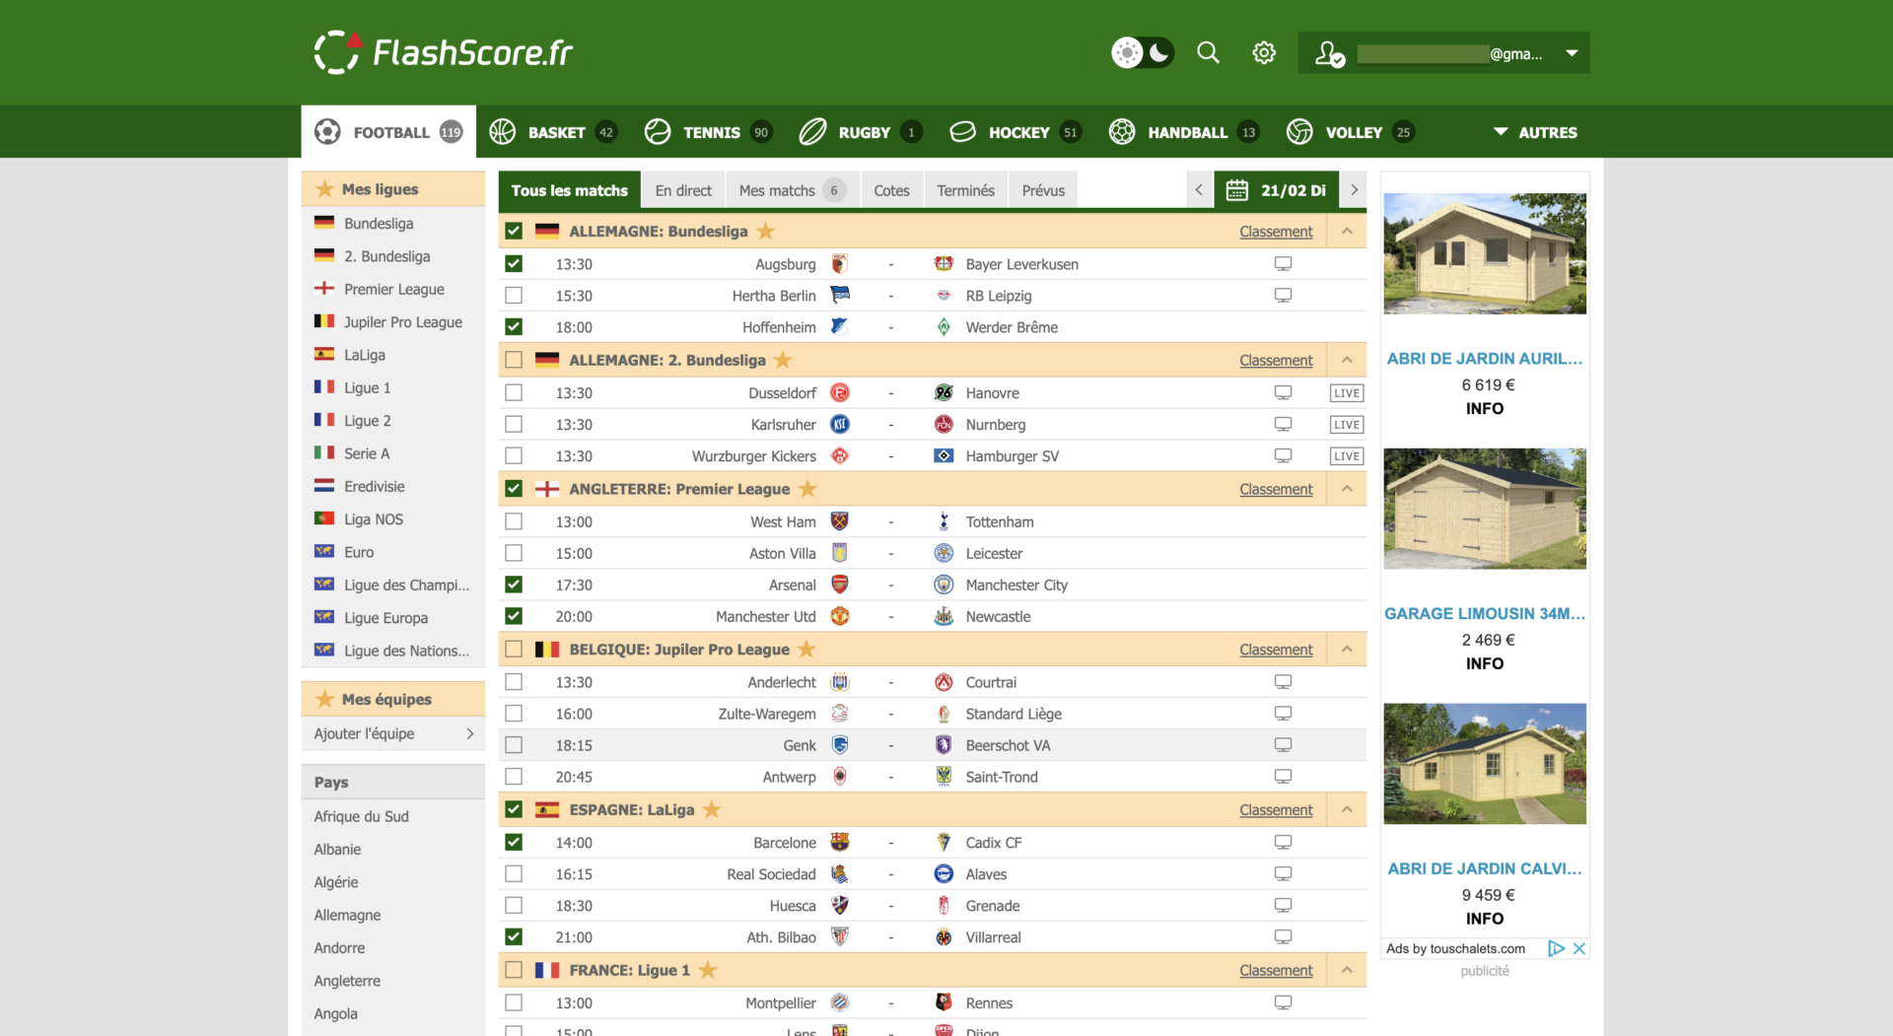Click the Bayer Leverkusen club crest

click(944, 263)
